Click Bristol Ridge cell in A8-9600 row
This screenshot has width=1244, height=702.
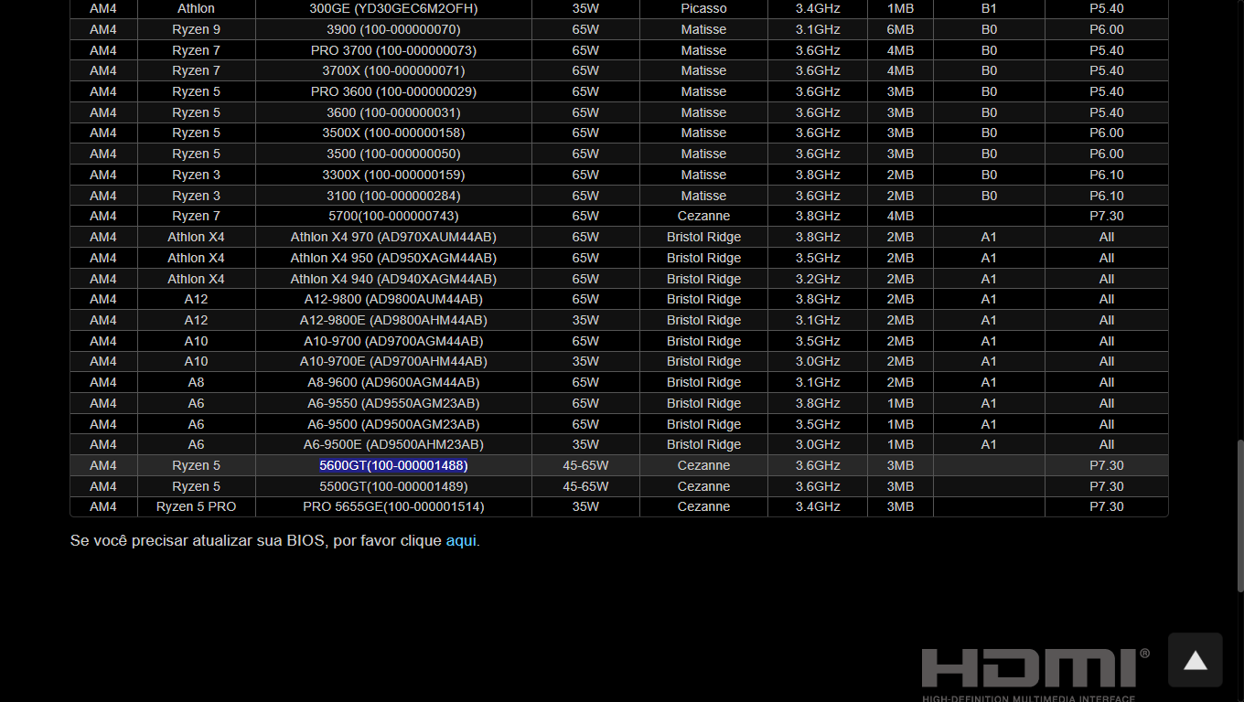(x=703, y=382)
